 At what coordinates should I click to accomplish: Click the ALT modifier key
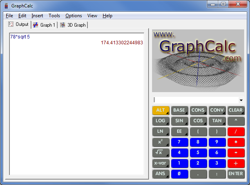161,111
